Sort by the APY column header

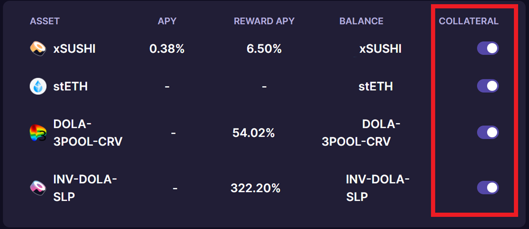point(167,21)
